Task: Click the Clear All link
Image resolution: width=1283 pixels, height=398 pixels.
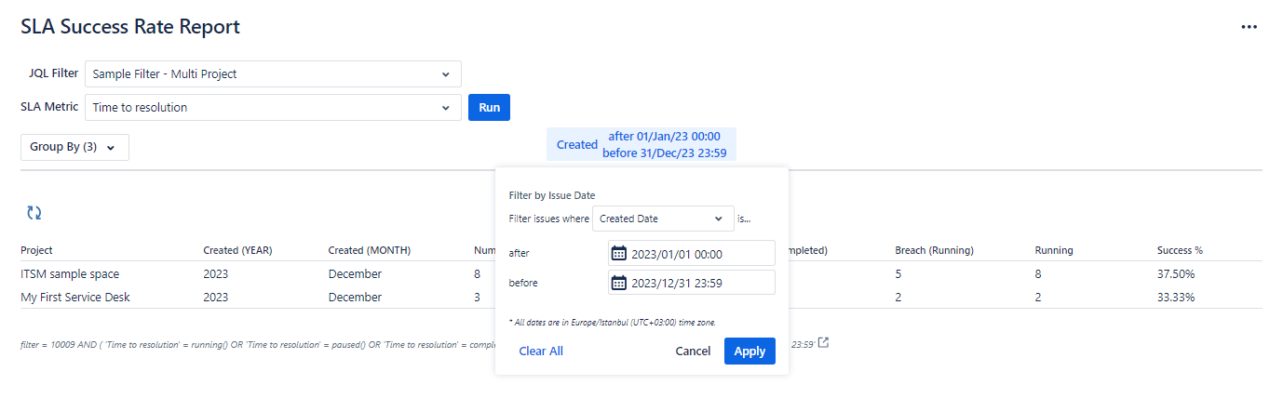Action: pos(541,352)
